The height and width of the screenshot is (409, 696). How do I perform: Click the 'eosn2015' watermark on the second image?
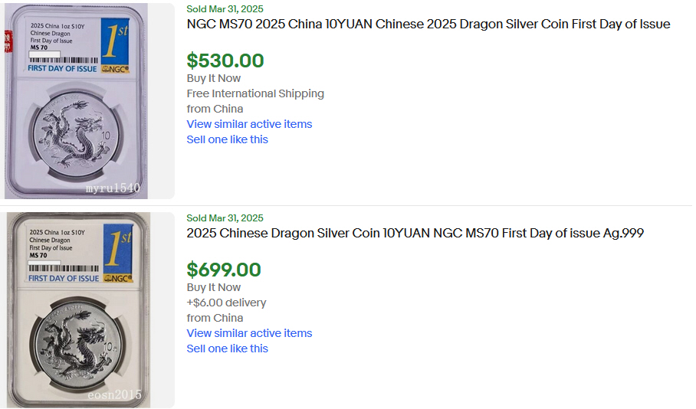(x=113, y=395)
